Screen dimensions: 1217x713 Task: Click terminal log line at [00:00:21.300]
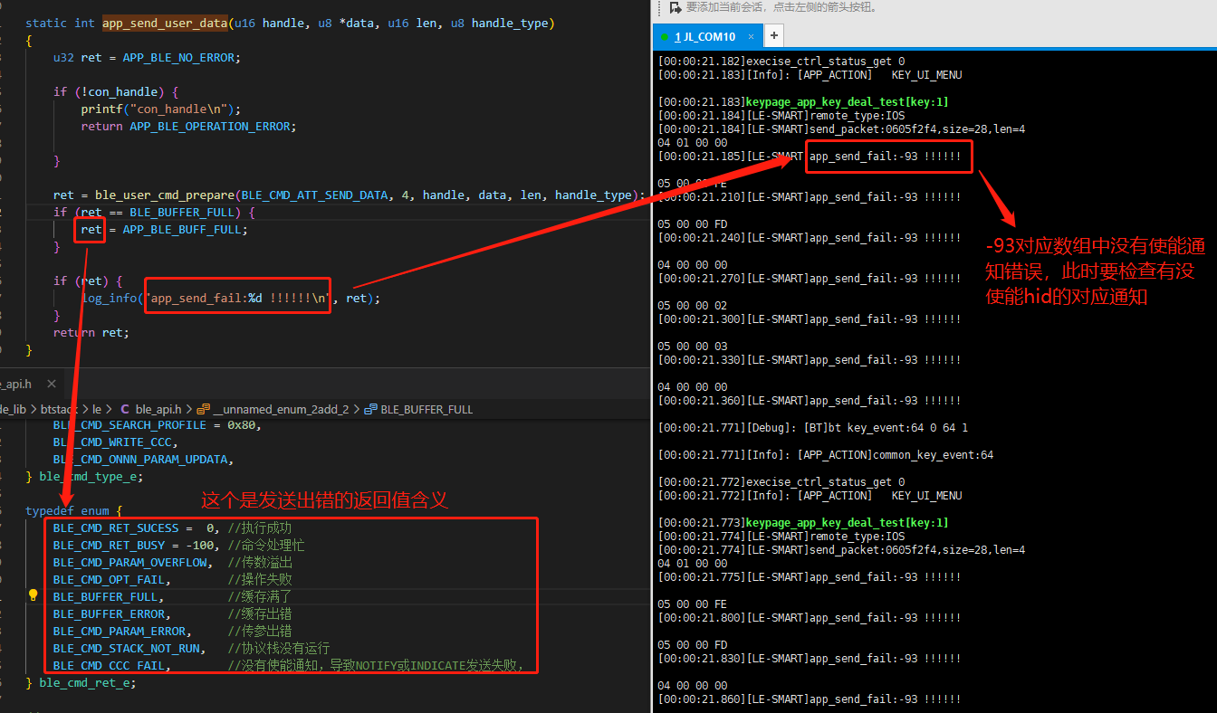point(809,318)
